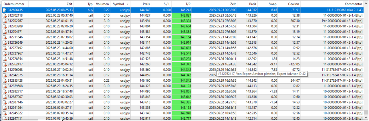Select the order icon for 312887146
This screenshot has height=121, width=369.
pyautogui.click(x=4, y=102)
